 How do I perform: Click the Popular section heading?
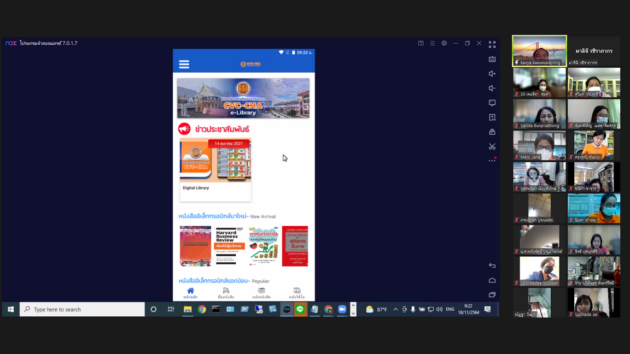tap(224, 281)
